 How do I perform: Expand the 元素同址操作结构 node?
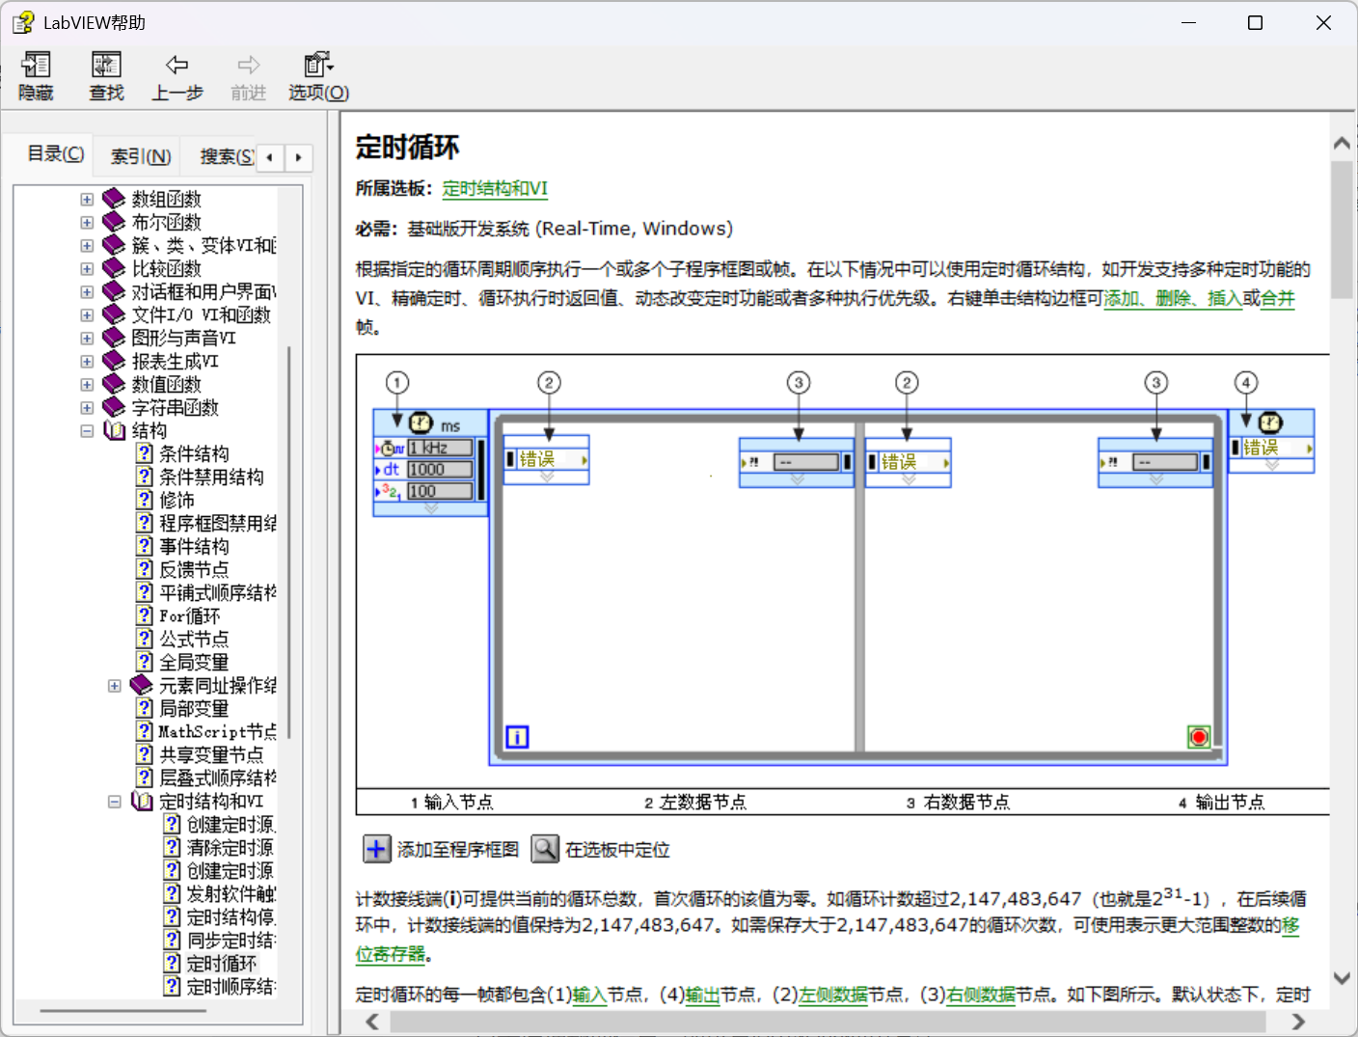click(x=115, y=686)
